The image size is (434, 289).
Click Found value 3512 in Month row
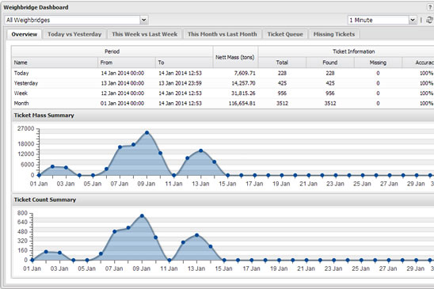[330, 103]
